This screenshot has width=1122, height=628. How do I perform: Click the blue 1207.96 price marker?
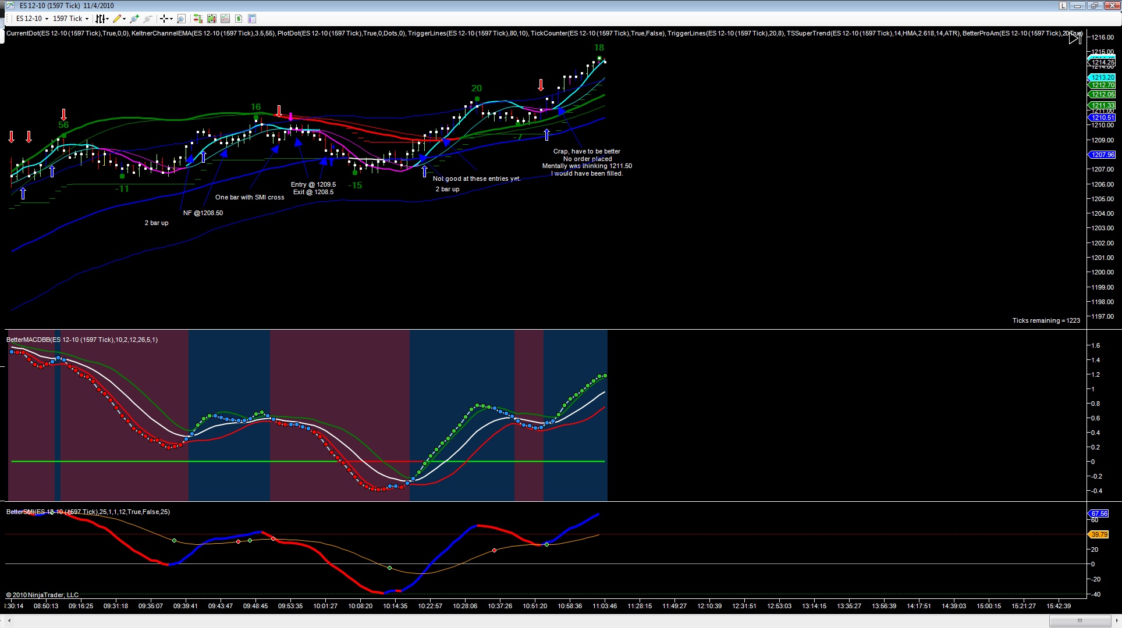pos(1101,155)
